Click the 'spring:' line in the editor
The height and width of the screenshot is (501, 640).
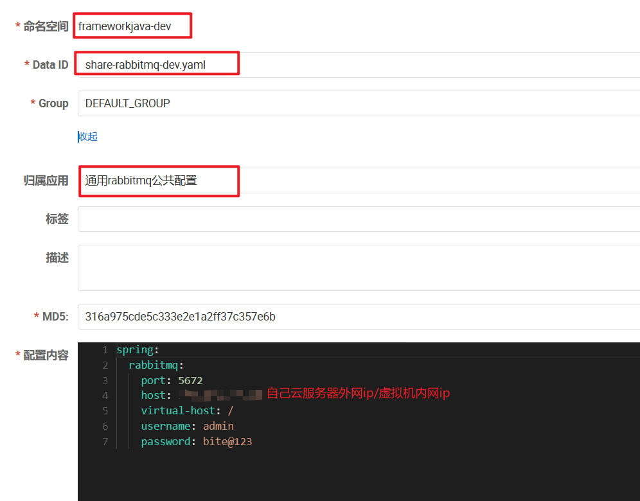click(138, 350)
